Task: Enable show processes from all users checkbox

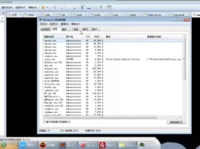Action: [x=44, y=122]
